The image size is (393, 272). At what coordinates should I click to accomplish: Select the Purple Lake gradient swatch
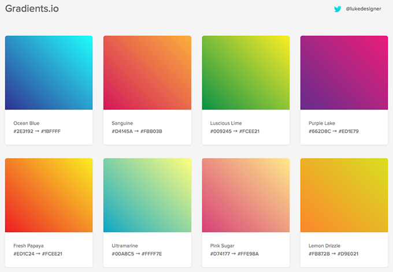tap(344, 73)
